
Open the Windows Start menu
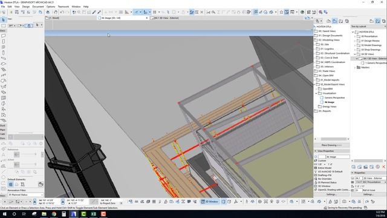click(x=4, y=214)
